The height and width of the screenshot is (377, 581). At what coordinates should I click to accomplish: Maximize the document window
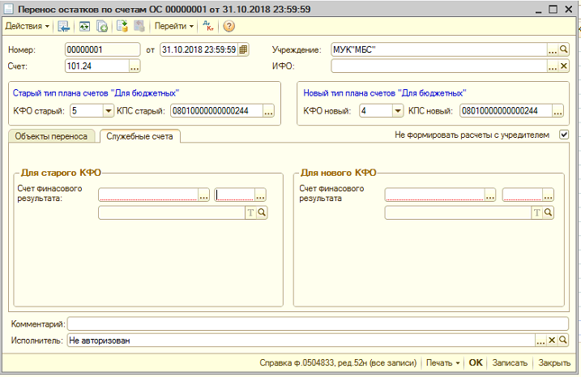coord(553,9)
